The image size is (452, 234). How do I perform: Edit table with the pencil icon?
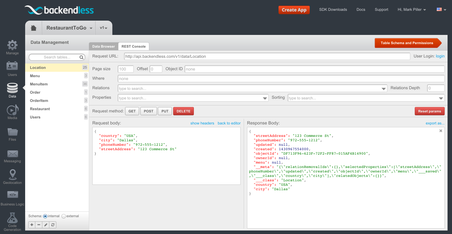point(46,225)
